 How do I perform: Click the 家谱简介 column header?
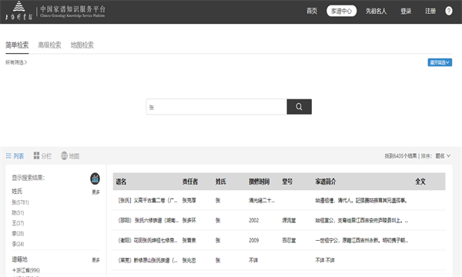[x=326, y=182]
